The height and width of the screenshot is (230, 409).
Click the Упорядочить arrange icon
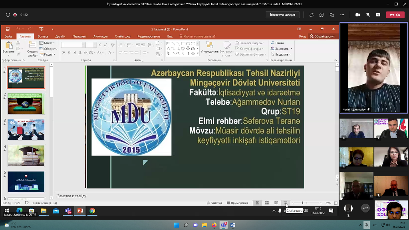click(209, 45)
